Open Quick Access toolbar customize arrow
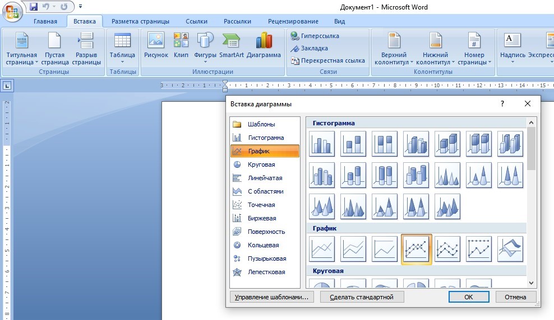Screen dimensions: 554x320 [x=81, y=6]
